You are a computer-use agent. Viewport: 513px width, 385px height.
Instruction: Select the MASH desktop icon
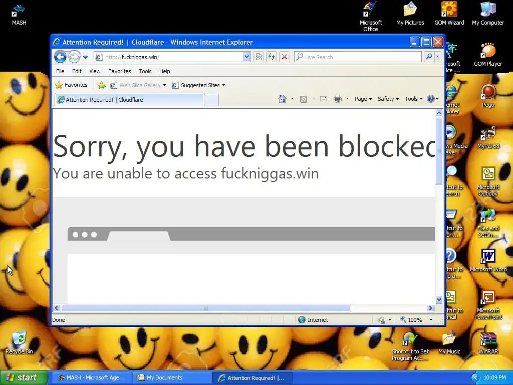coord(19,15)
